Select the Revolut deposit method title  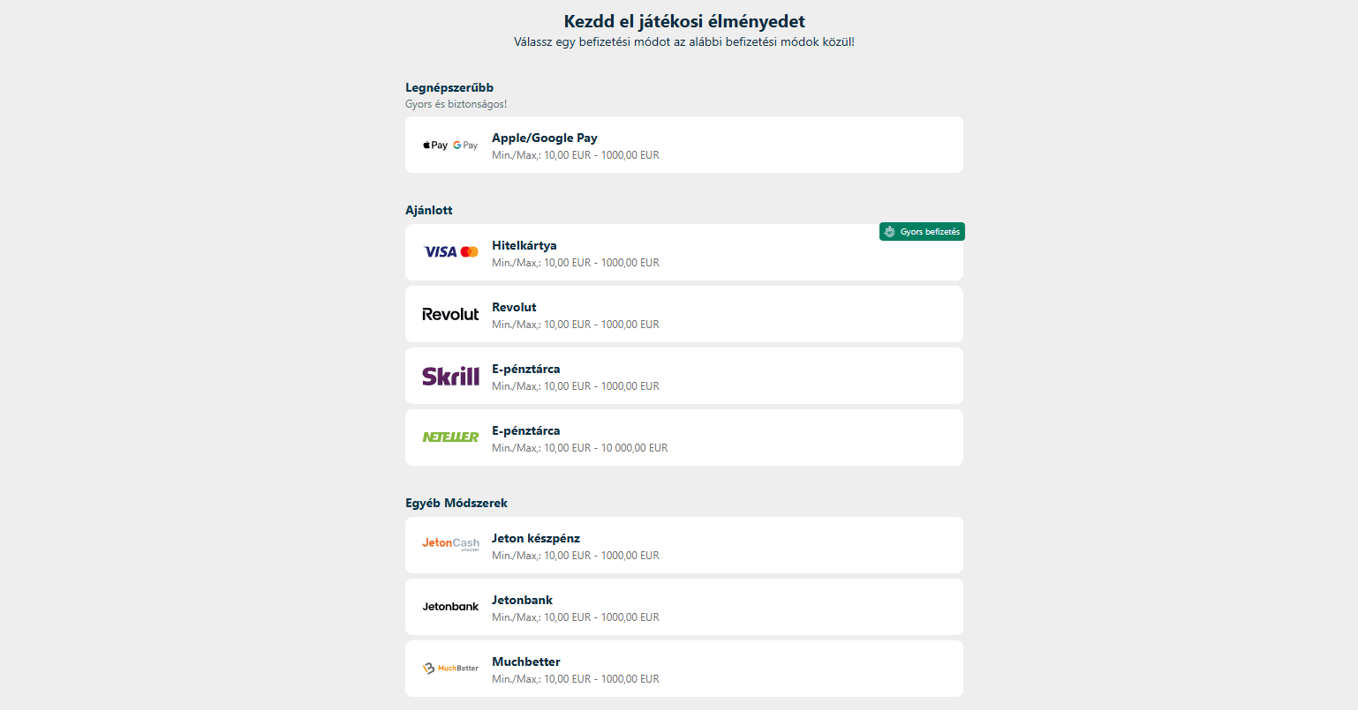pyautogui.click(x=514, y=308)
